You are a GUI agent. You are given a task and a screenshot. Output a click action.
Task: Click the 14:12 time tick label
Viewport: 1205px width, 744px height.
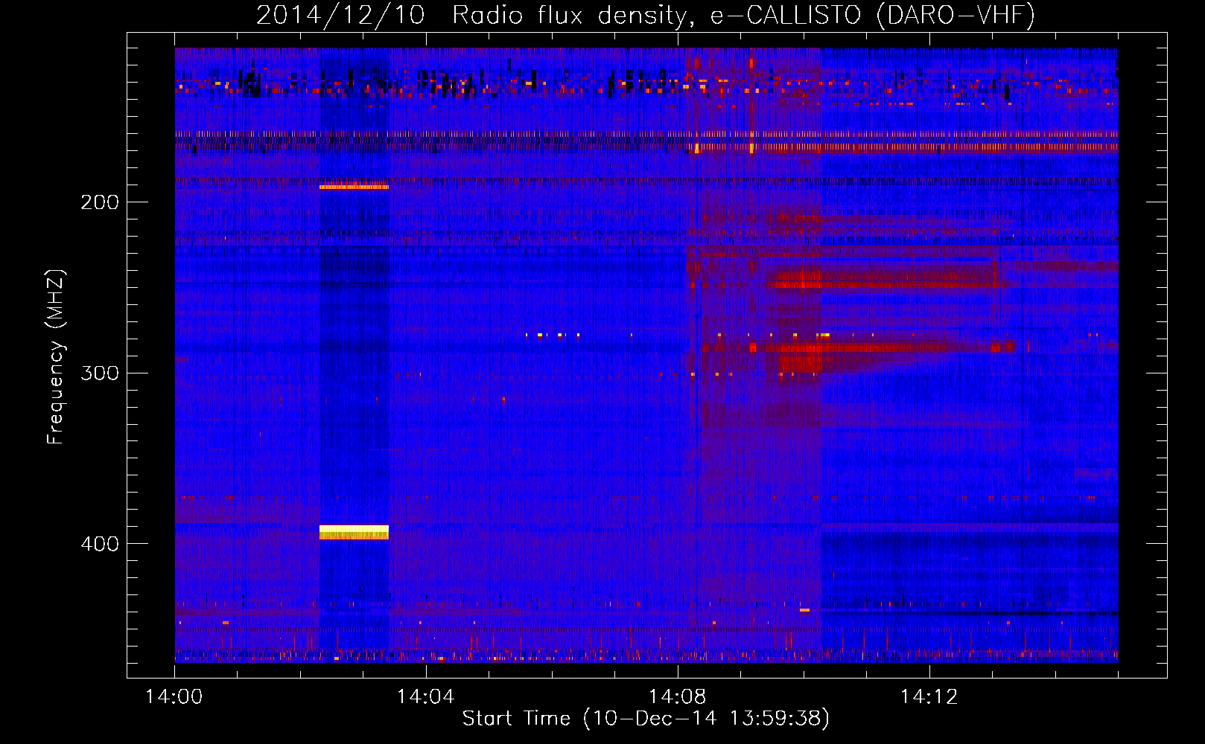coord(929,696)
